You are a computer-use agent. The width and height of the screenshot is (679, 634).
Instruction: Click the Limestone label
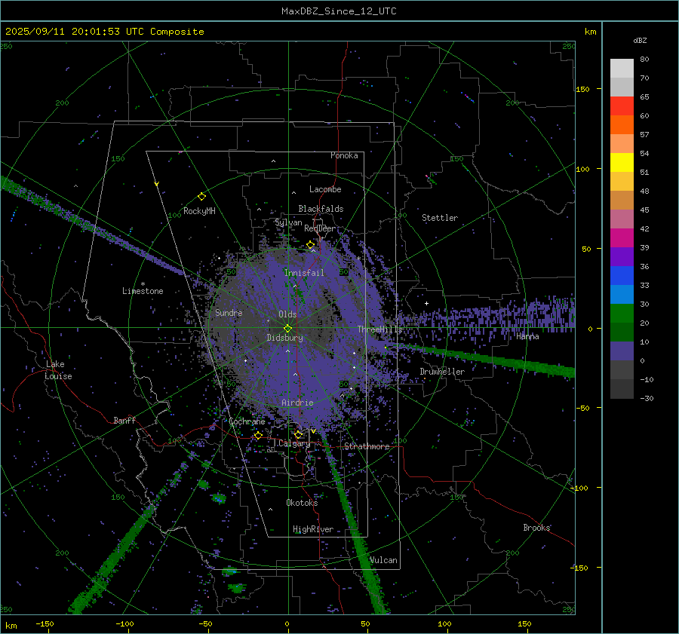click(143, 291)
